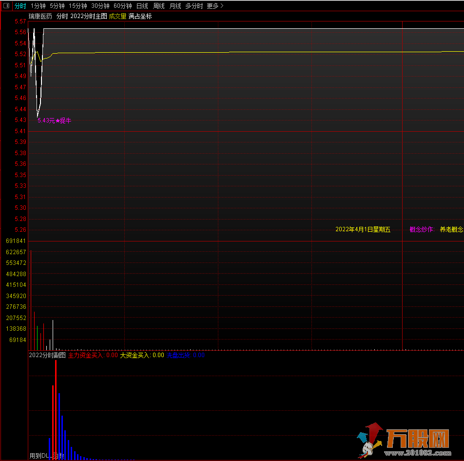
Task: Switch to the 15分钟 period tab
Action: 78,6
